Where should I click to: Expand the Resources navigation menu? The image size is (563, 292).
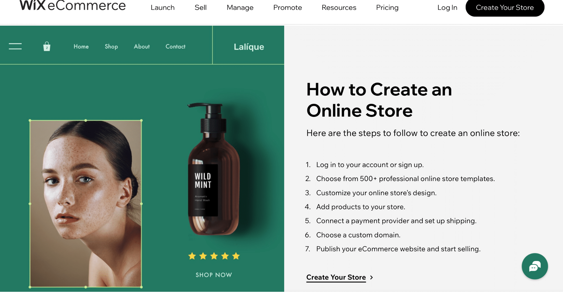click(x=339, y=8)
